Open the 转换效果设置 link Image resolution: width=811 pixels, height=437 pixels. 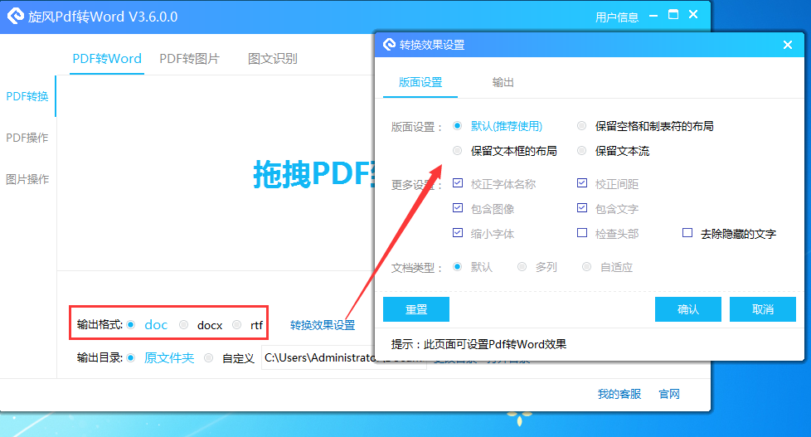[323, 325]
